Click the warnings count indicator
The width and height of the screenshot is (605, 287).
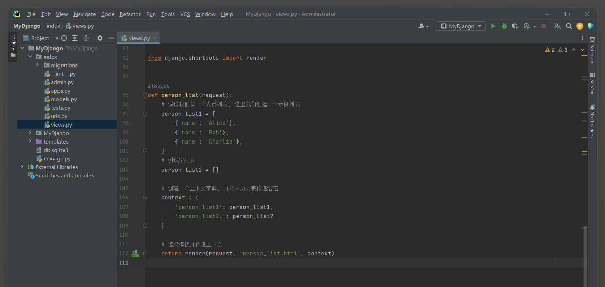coord(550,50)
